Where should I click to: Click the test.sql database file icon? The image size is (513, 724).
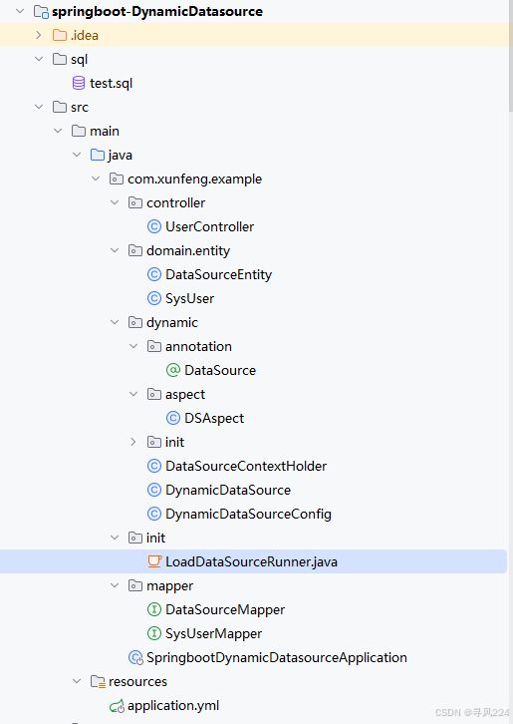[x=79, y=83]
